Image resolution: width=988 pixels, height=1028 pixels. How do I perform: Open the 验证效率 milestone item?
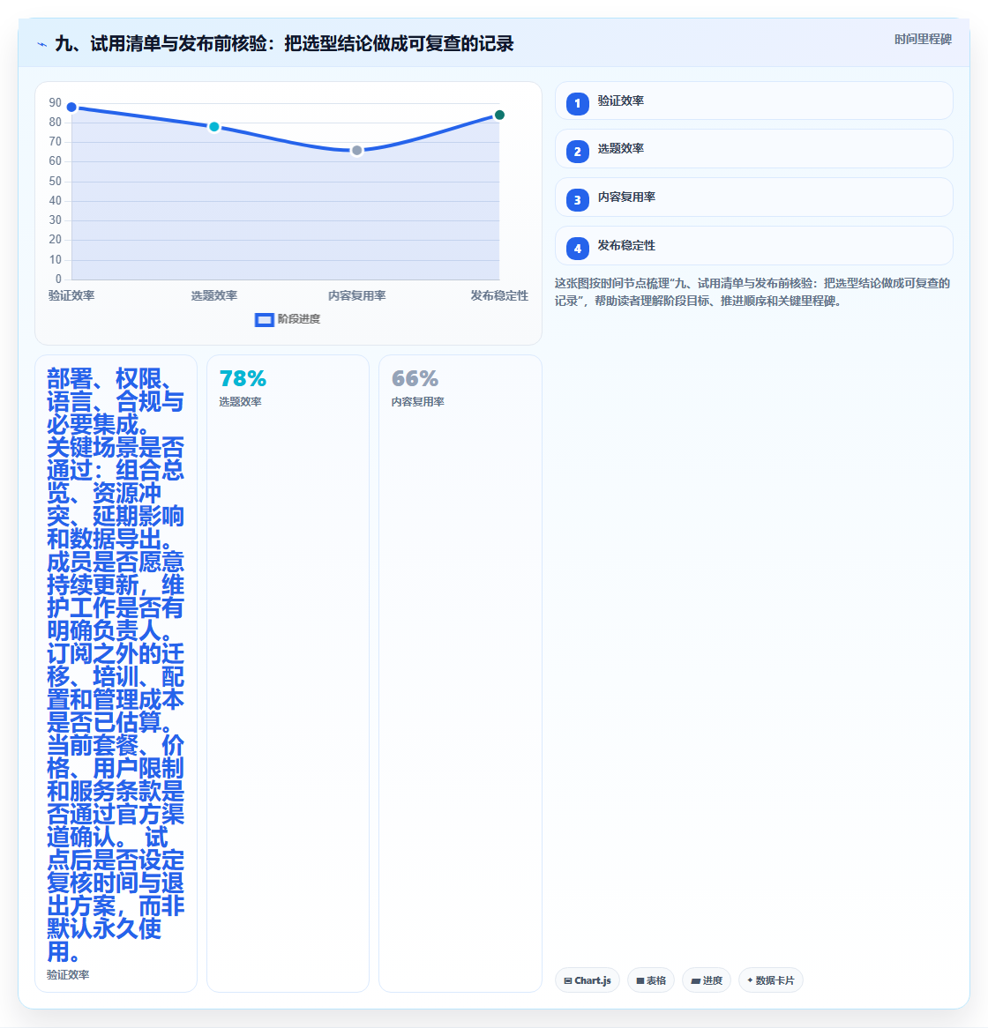coord(754,101)
